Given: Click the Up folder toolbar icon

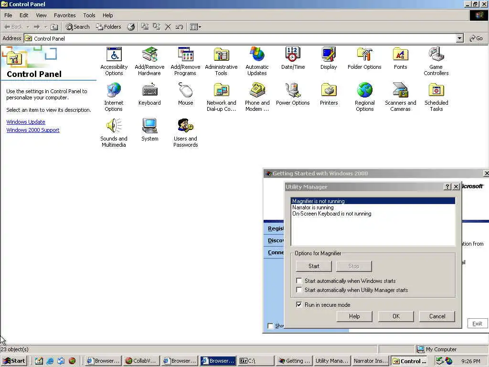Looking at the screenshot, I should 54,27.
